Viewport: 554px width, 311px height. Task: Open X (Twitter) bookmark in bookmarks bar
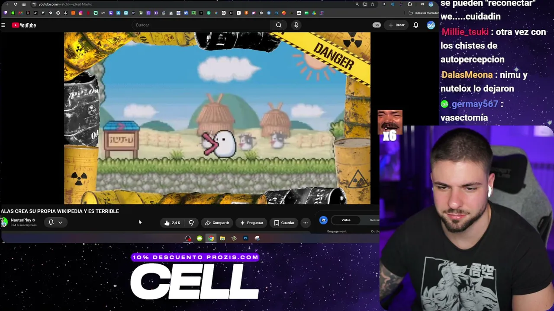28,13
